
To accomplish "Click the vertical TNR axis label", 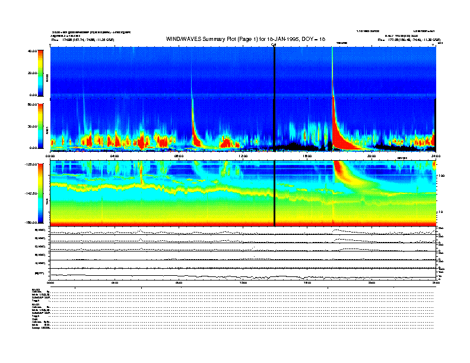I will click(x=47, y=203).
